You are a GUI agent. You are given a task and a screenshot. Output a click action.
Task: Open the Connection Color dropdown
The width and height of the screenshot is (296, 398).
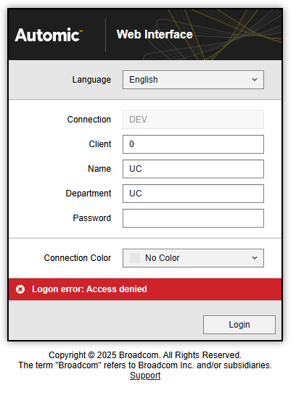tap(193, 258)
